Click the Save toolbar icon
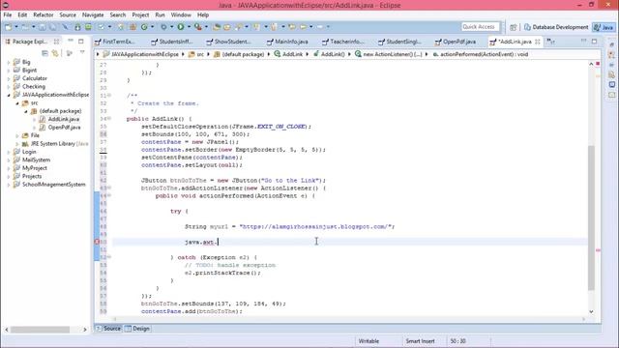 tap(42, 27)
